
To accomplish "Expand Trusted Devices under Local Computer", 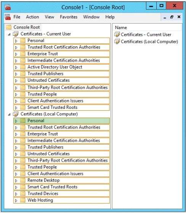I will pyautogui.click(x=16, y=194).
